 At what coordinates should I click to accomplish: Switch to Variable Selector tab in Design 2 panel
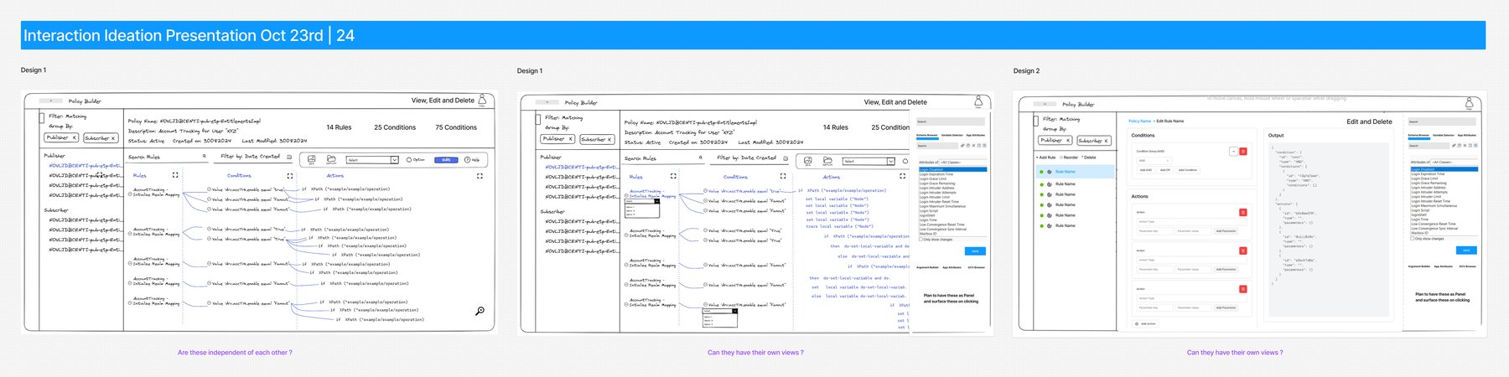1444,134
